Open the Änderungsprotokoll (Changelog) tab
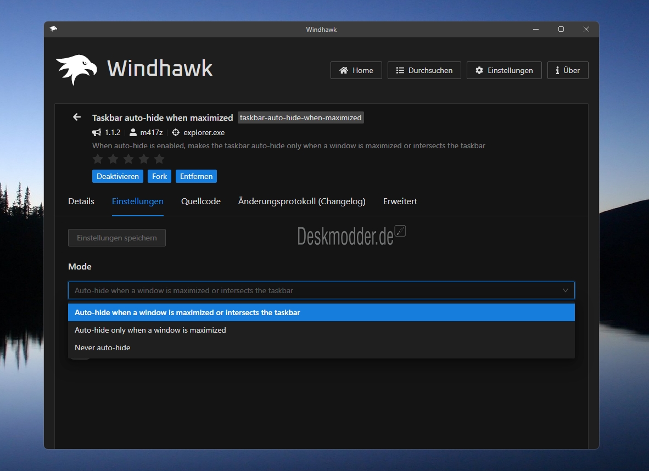This screenshot has width=649, height=471. coord(302,201)
